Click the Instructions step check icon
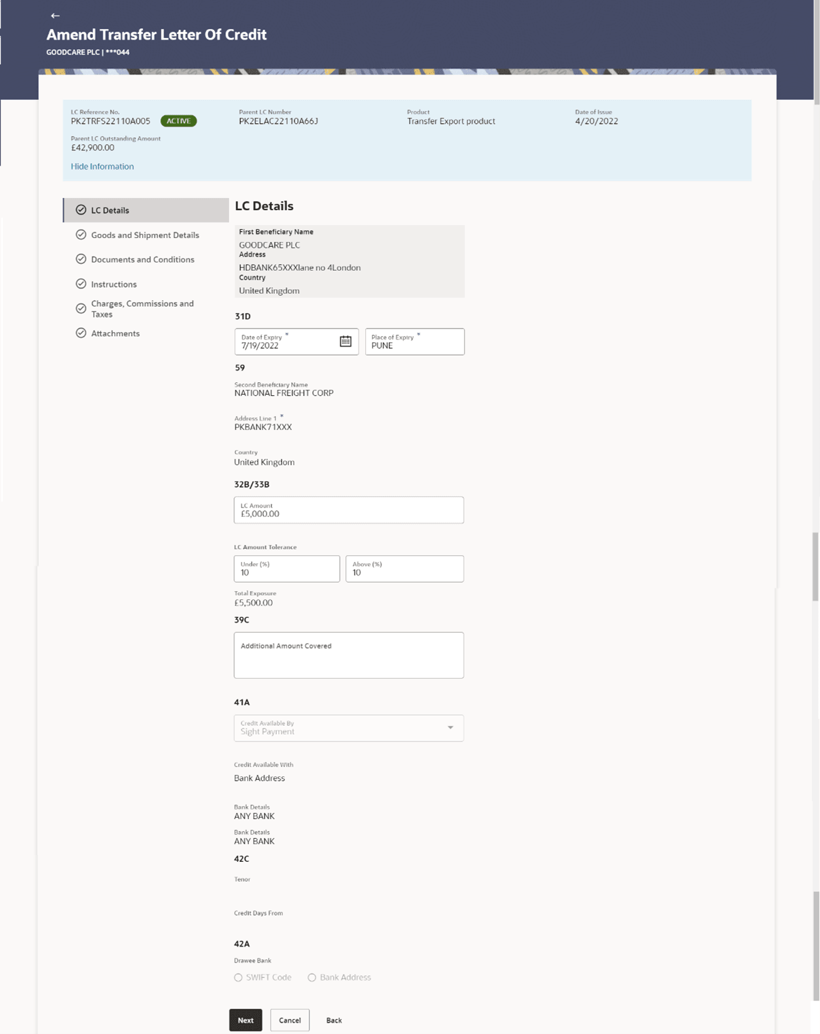The width and height of the screenshot is (820, 1034). coord(80,284)
